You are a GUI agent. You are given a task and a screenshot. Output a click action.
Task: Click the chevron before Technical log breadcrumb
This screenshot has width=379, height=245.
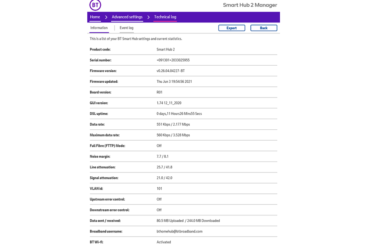click(149, 17)
